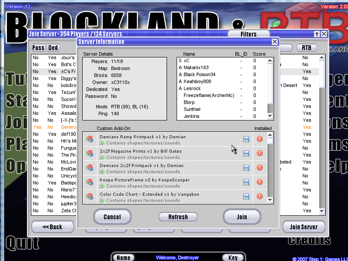Click the up-arrow button in Join Server title bar
The height and width of the screenshot is (261, 348).
coord(317,34)
